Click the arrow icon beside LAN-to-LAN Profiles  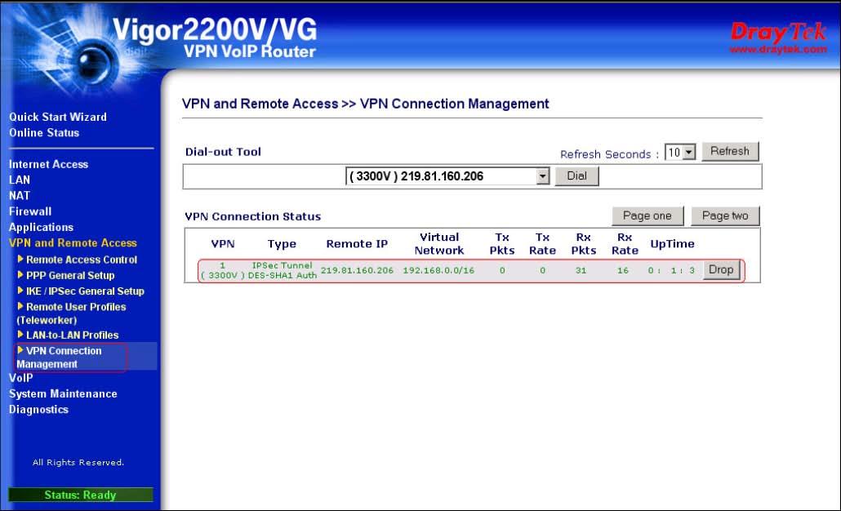(x=20, y=335)
